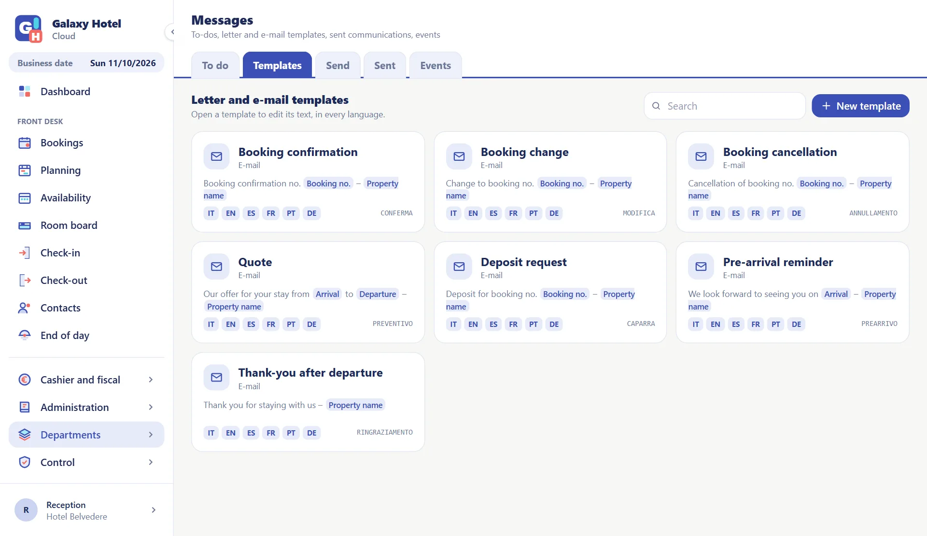Expand the Control chevron
927x536 pixels.
coord(151,462)
